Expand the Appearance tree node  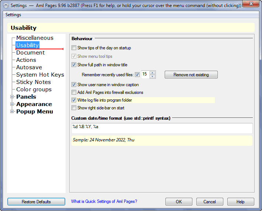click(12, 104)
